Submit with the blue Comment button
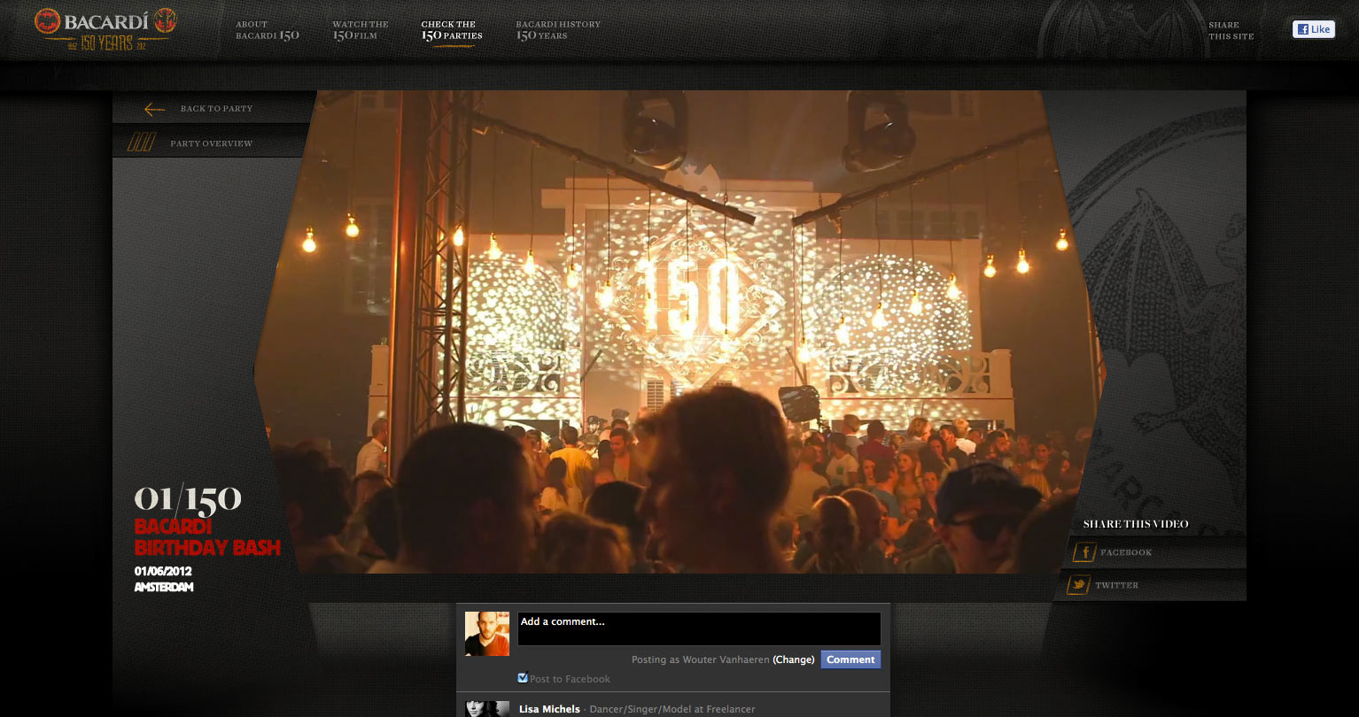The image size is (1359, 717). tap(850, 659)
